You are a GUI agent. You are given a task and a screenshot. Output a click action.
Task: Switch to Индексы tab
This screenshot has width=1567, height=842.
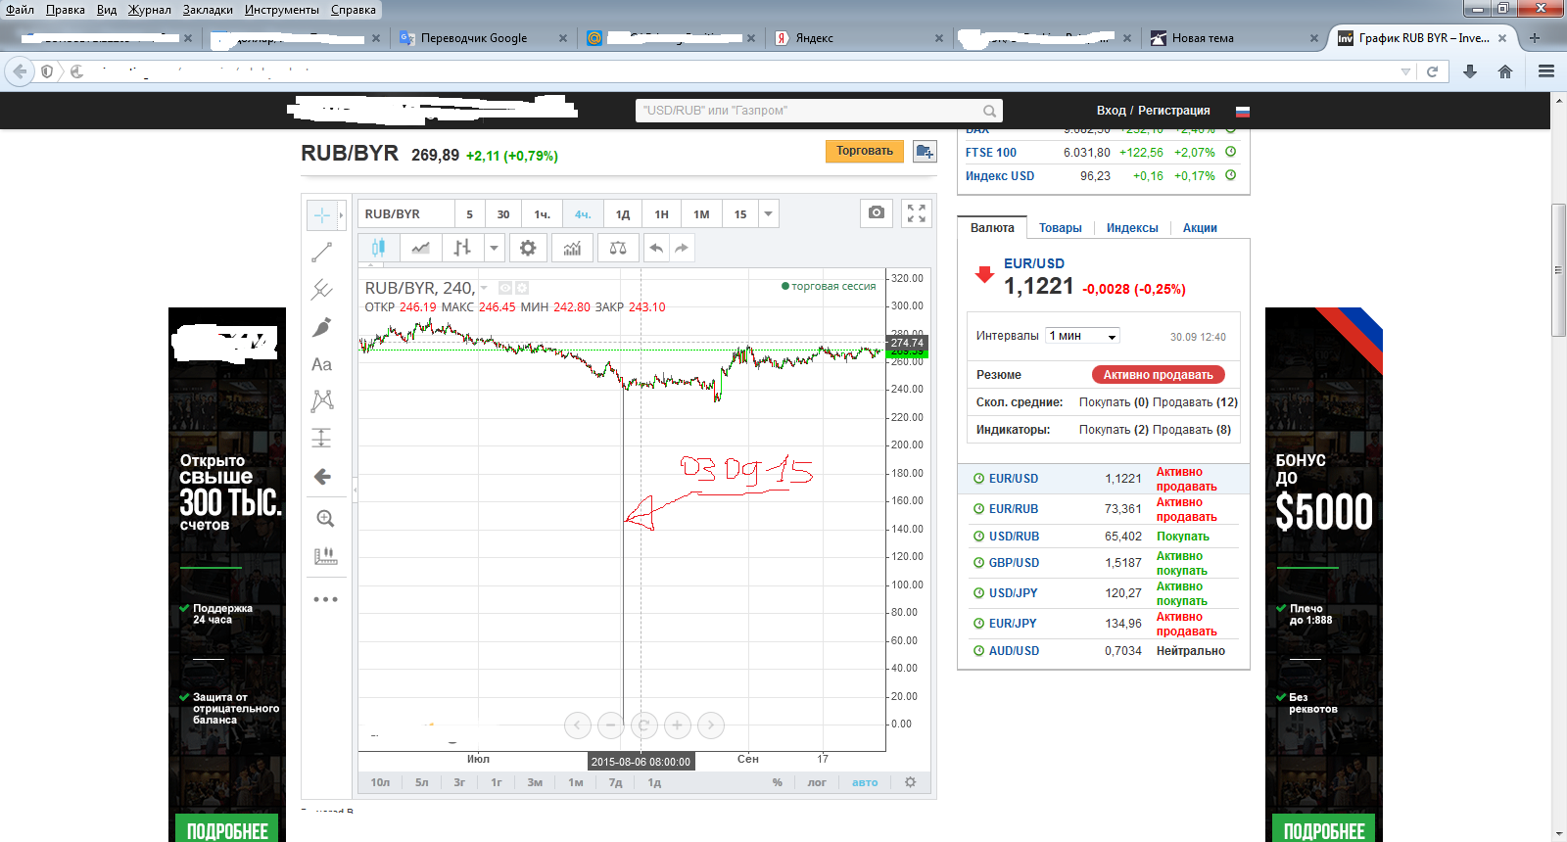tap(1132, 228)
